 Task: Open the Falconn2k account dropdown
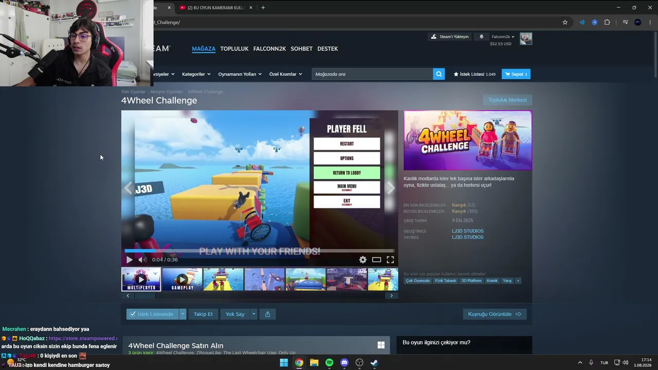(x=503, y=37)
